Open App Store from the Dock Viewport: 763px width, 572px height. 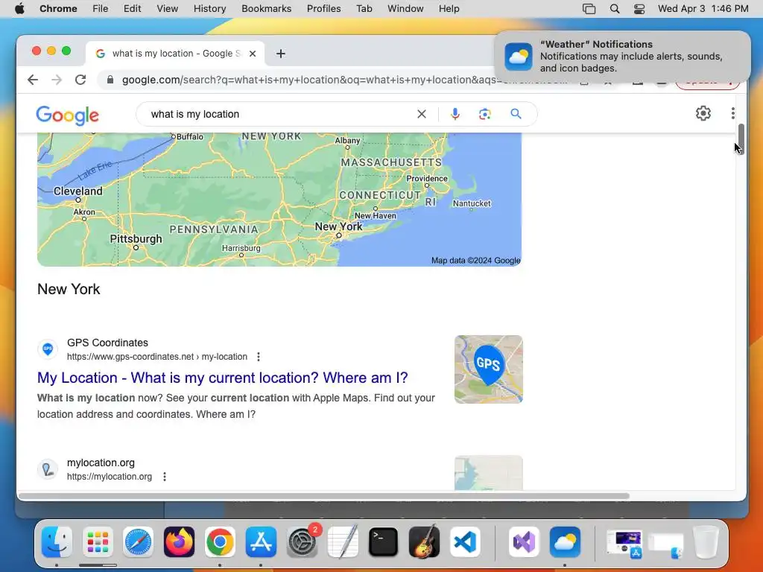(x=261, y=542)
